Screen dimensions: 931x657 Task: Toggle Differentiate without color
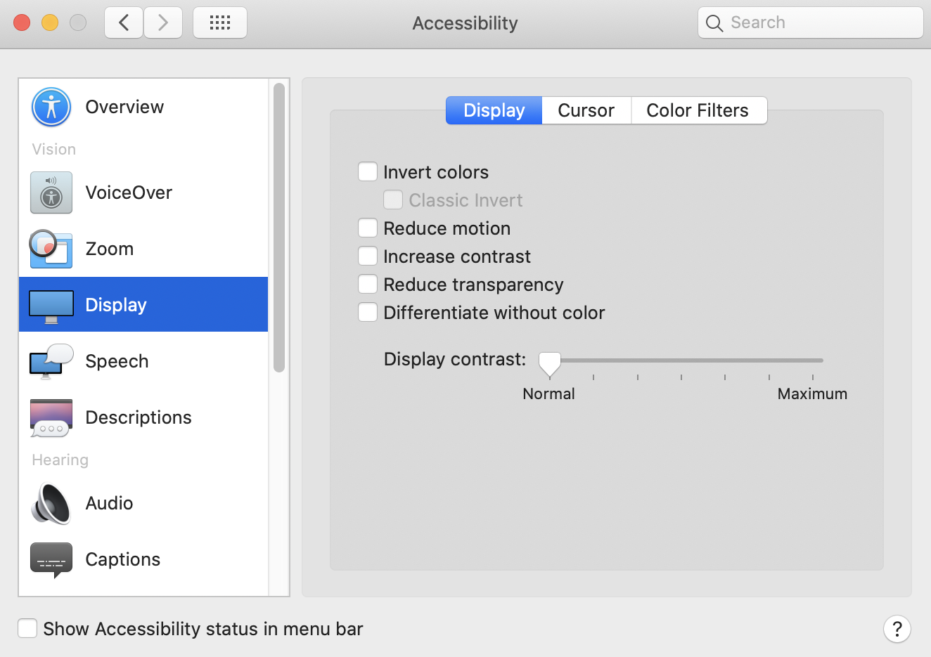tap(368, 313)
